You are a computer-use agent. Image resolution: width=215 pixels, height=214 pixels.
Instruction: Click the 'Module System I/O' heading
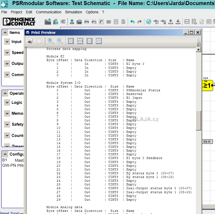[x=63, y=83]
